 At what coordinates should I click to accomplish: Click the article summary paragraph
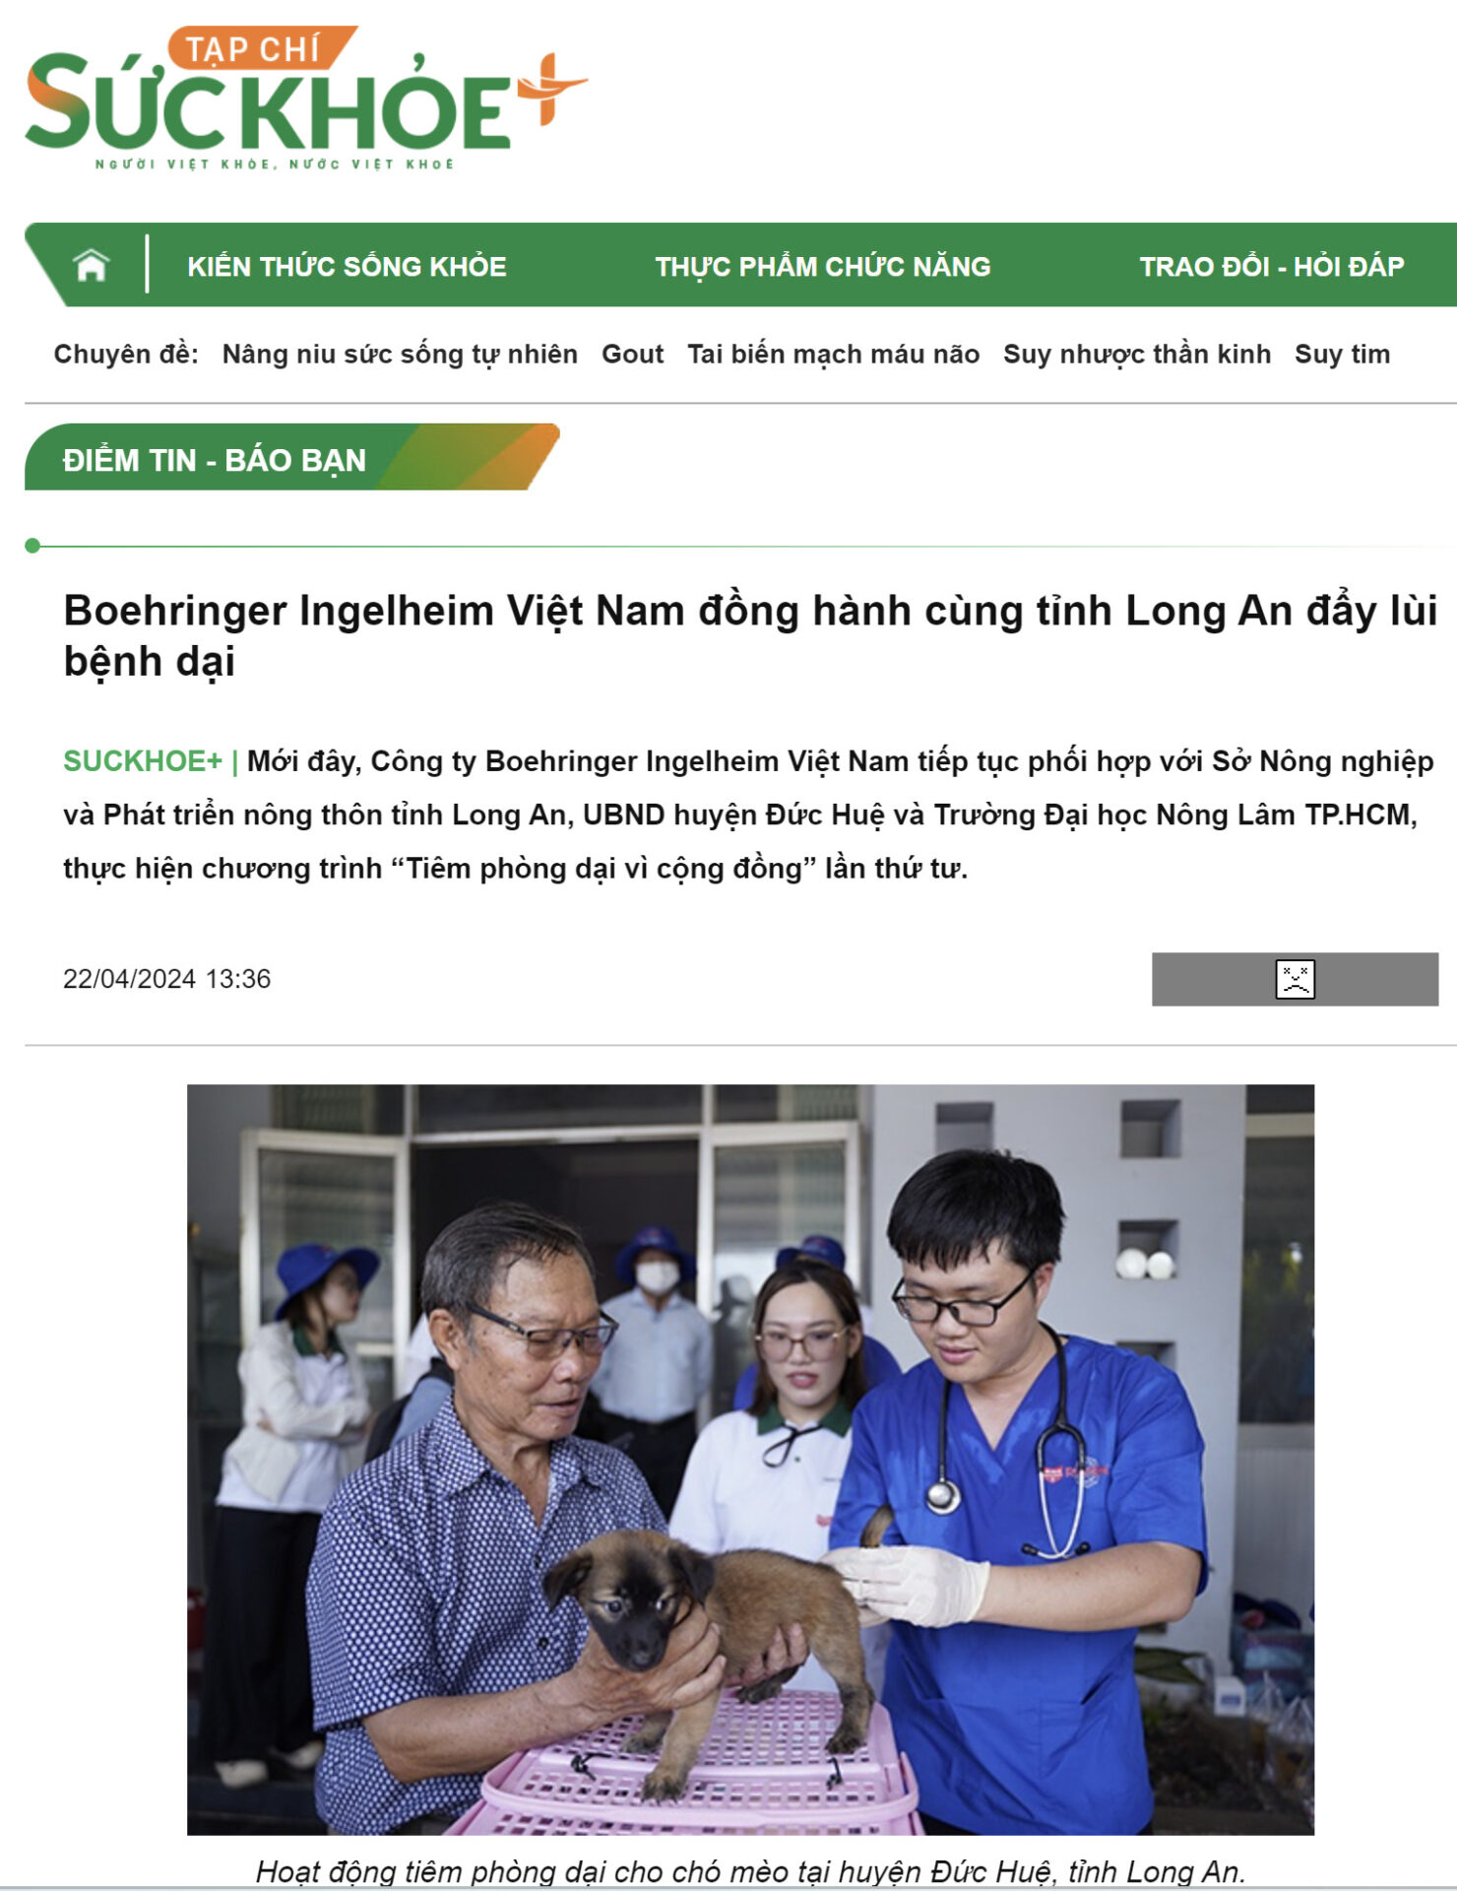coord(750,815)
